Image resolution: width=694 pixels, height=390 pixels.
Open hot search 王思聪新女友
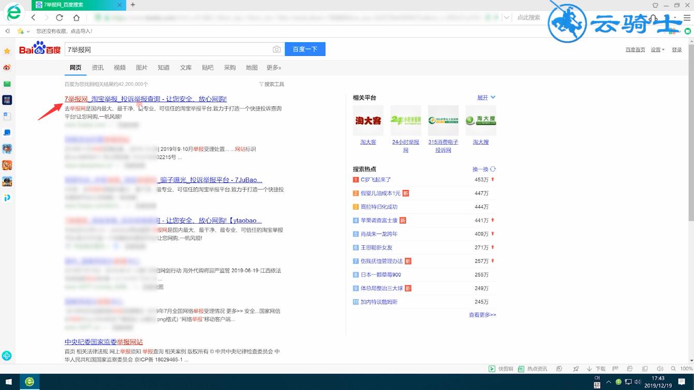pos(377,247)
